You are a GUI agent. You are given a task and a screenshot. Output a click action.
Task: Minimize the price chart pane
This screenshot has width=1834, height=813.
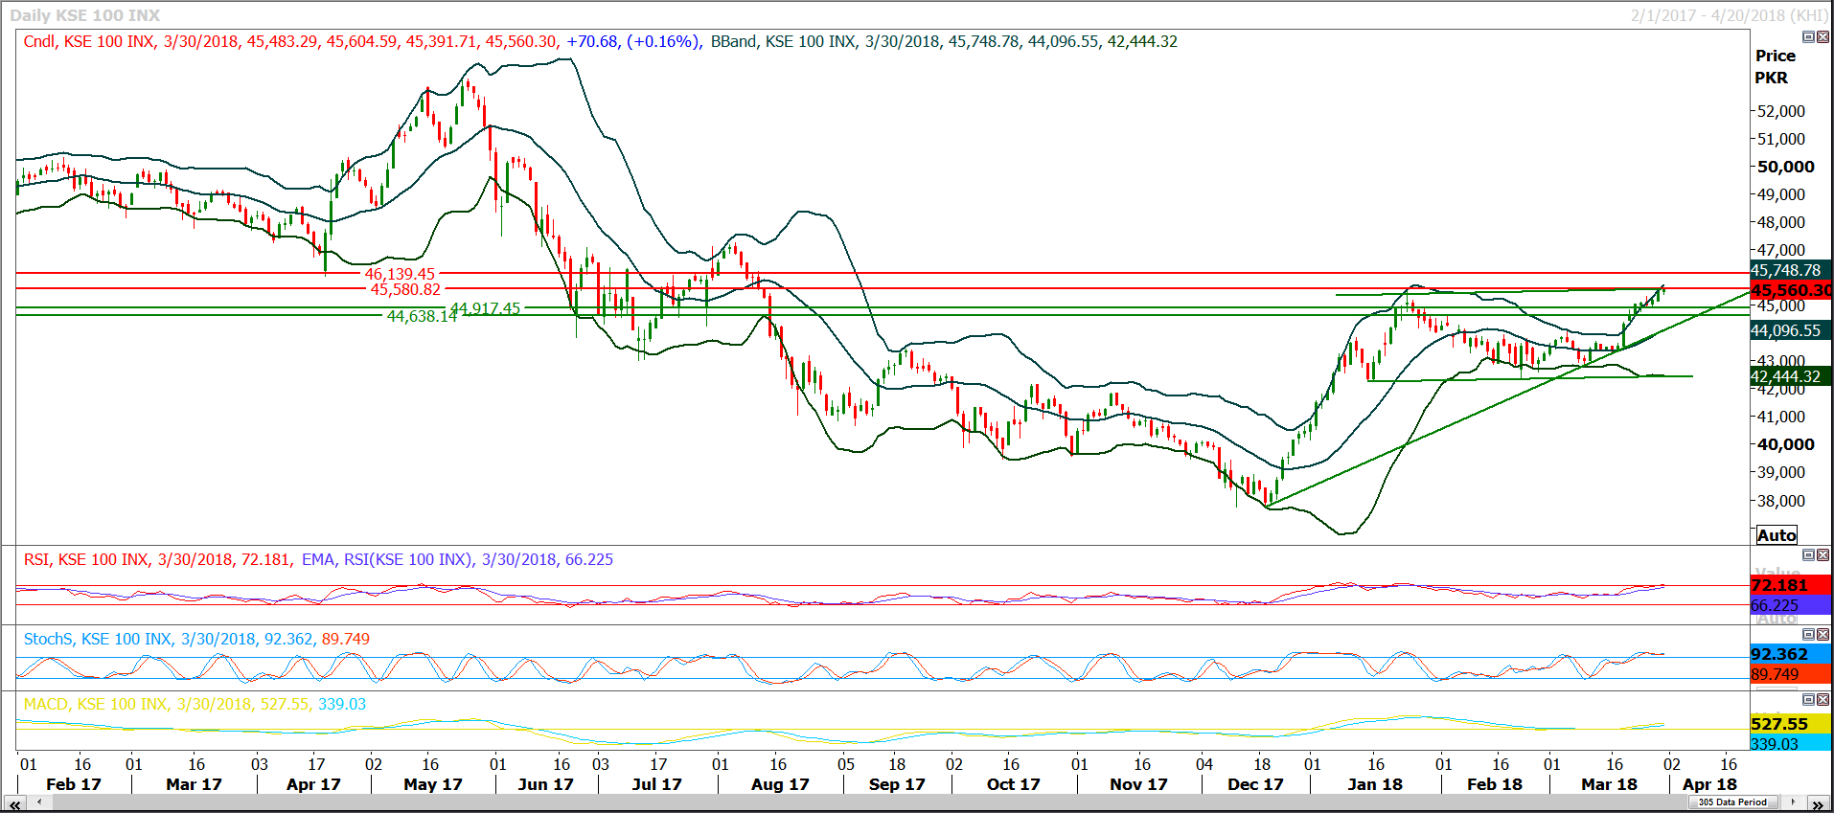tap(1808, 37)
